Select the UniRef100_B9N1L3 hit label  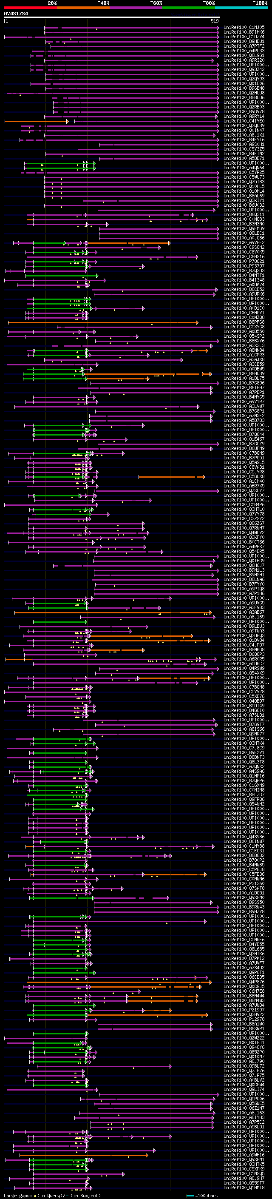(244, 570)
